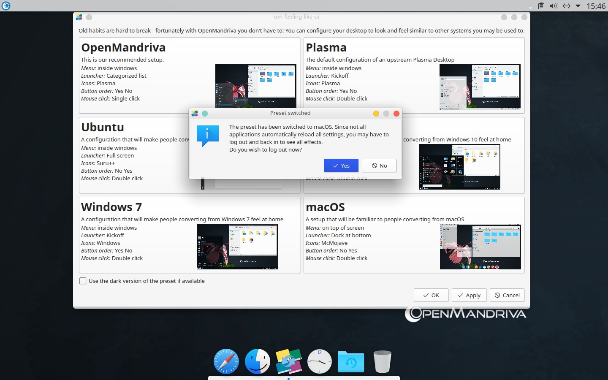
Task: Click the text 'Mouse click: Single click'
Action: [x=111, y=98]
